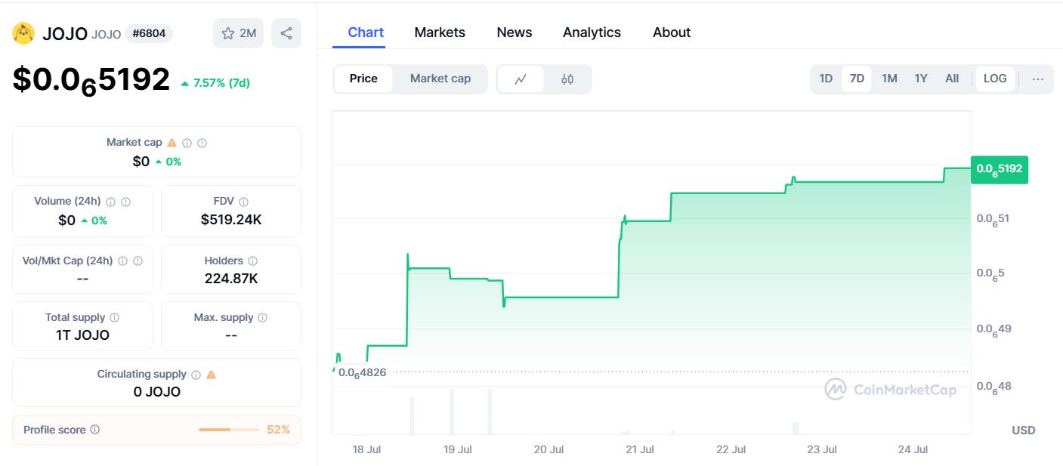This screenshot has width=1063, height=466.
Task: Click the Market cap orange warning triangle
Action: [172, 143]
